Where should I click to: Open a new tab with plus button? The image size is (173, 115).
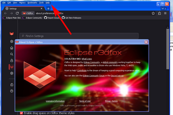click(x=48, y=8)
